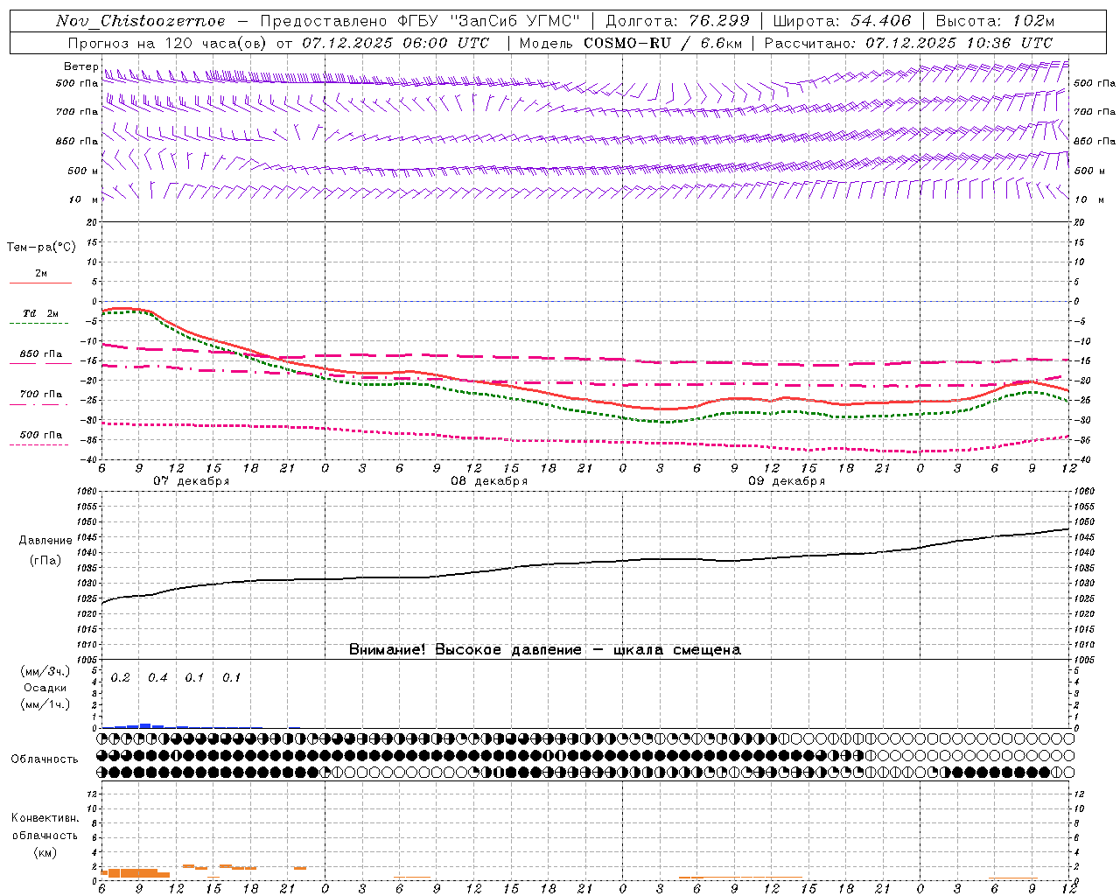Click the Высота: 102м header value

[x=995, y=21]
